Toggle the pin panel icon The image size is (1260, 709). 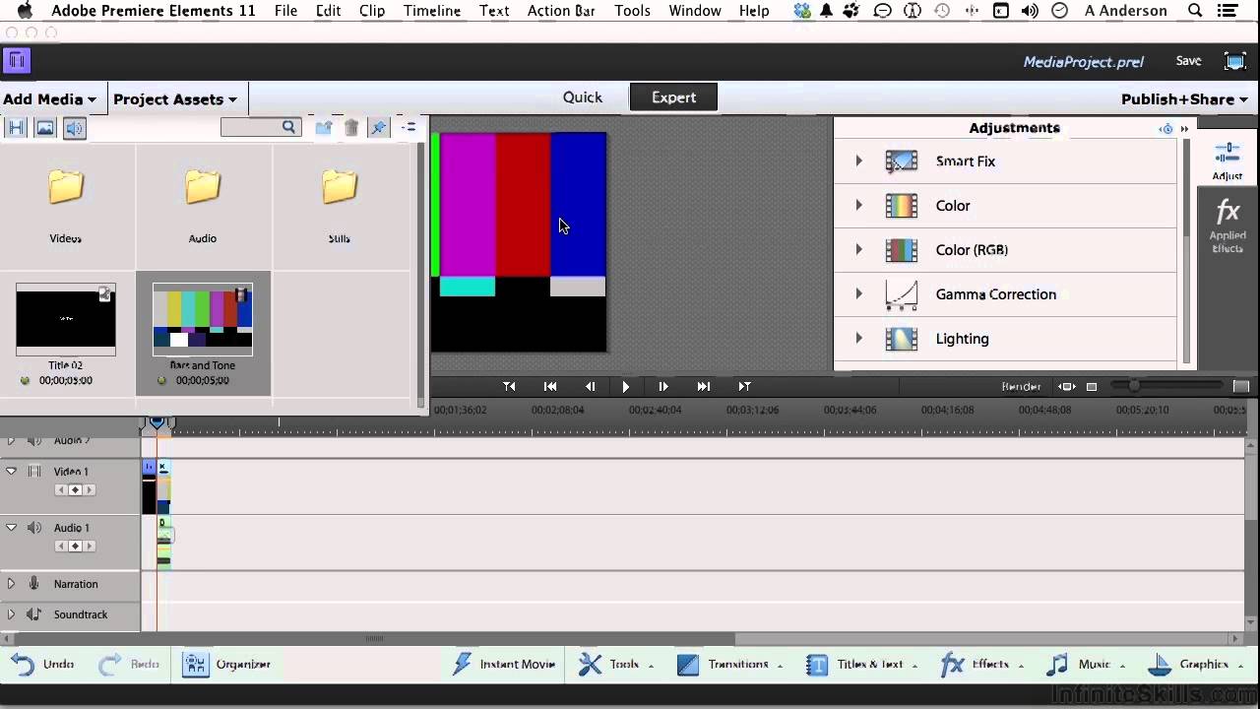378,128
